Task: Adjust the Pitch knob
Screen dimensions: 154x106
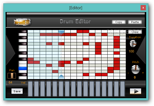Action: tap(136, 70)
